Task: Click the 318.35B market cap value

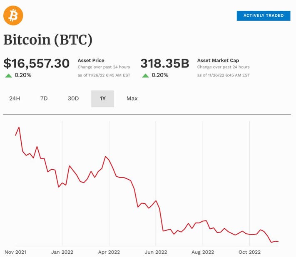Action: pos(165,63)
